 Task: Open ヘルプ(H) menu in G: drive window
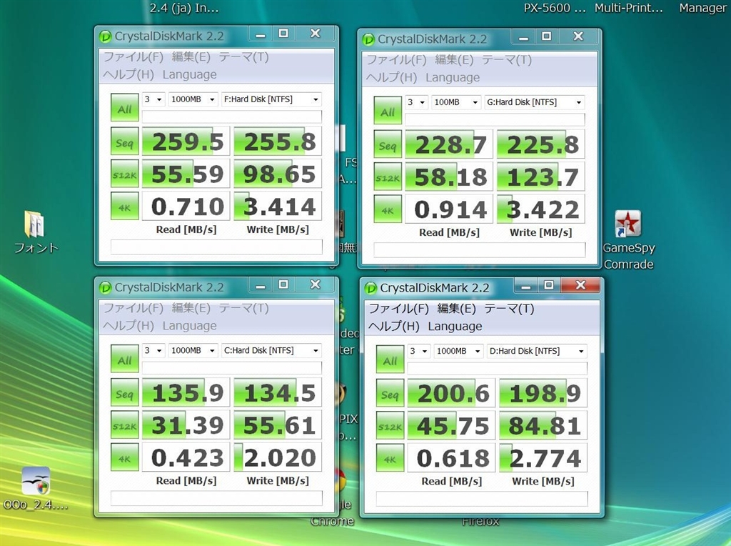click(x=391, y=77)
